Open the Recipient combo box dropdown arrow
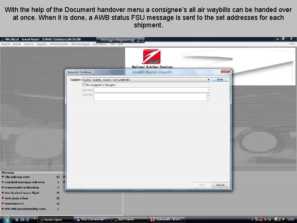 coord(208,80)
